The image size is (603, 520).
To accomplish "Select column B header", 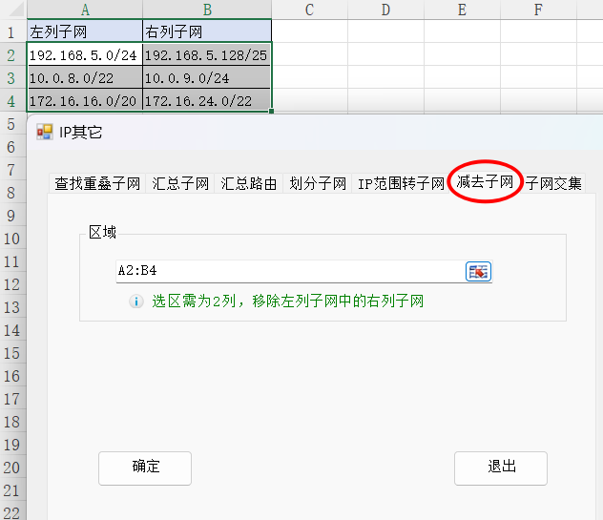I will (207, 10).
